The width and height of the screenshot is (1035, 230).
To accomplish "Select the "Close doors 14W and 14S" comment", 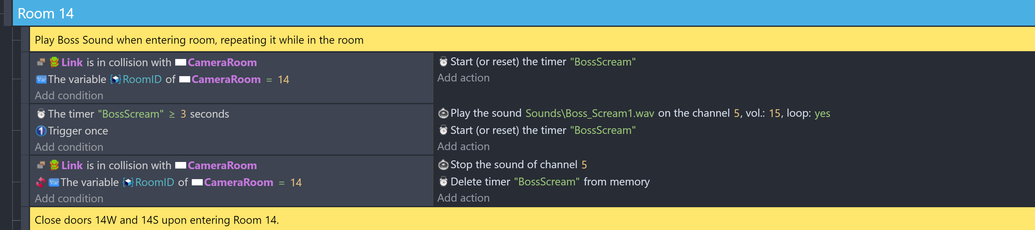I will pyautogui.click(x=157, y=220).
